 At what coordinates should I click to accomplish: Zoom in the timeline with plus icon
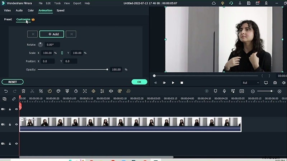point(279,91)
